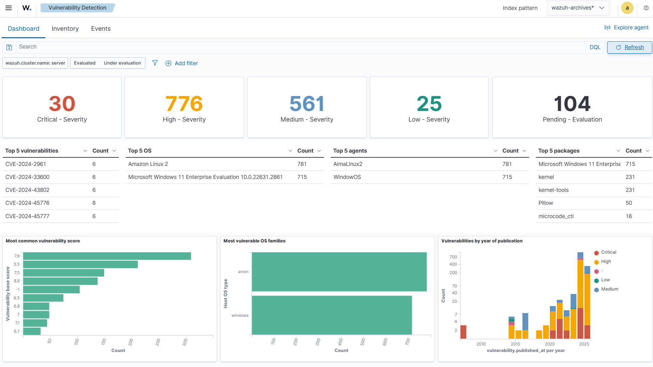The height and width of the screenshot is (367, 653).
Task: Open the main navigation hamburger menu
Action: click(x=9, y=8)
